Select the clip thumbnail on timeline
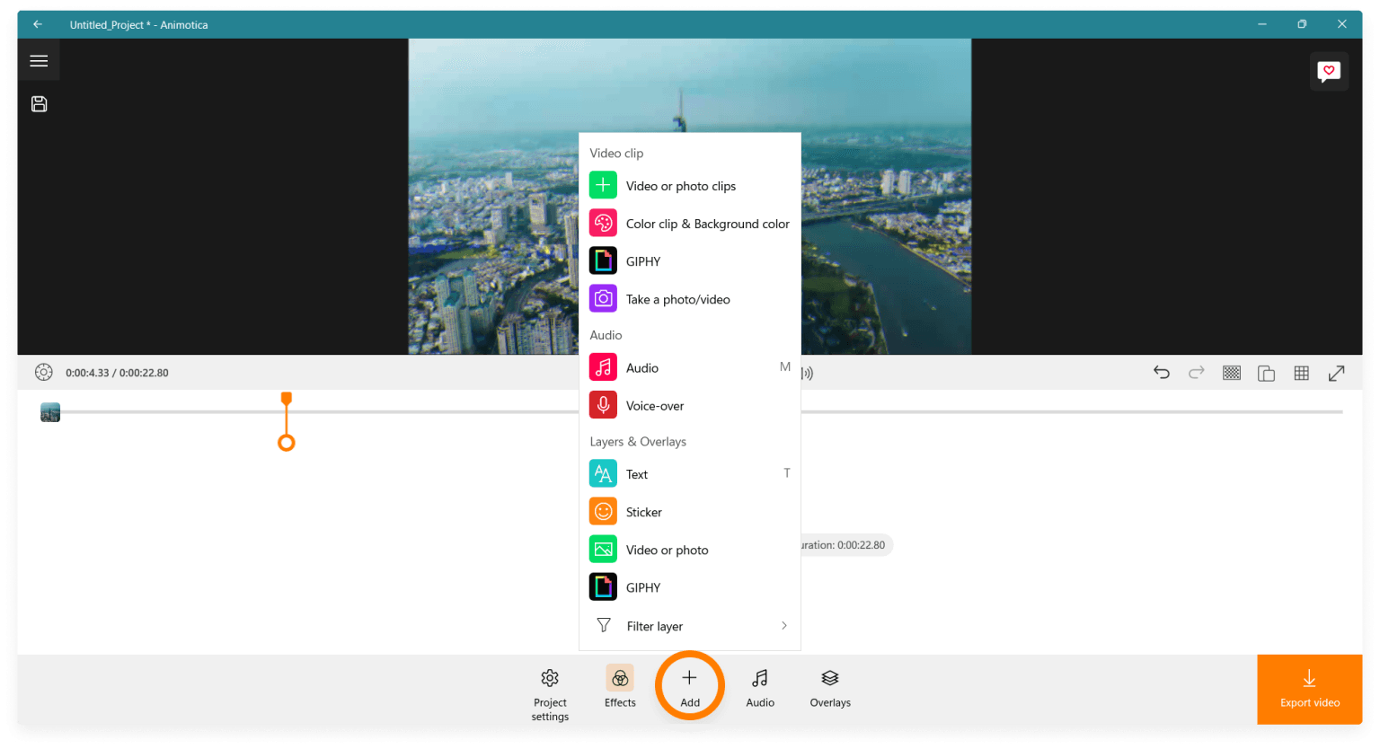 click(50, 412)
